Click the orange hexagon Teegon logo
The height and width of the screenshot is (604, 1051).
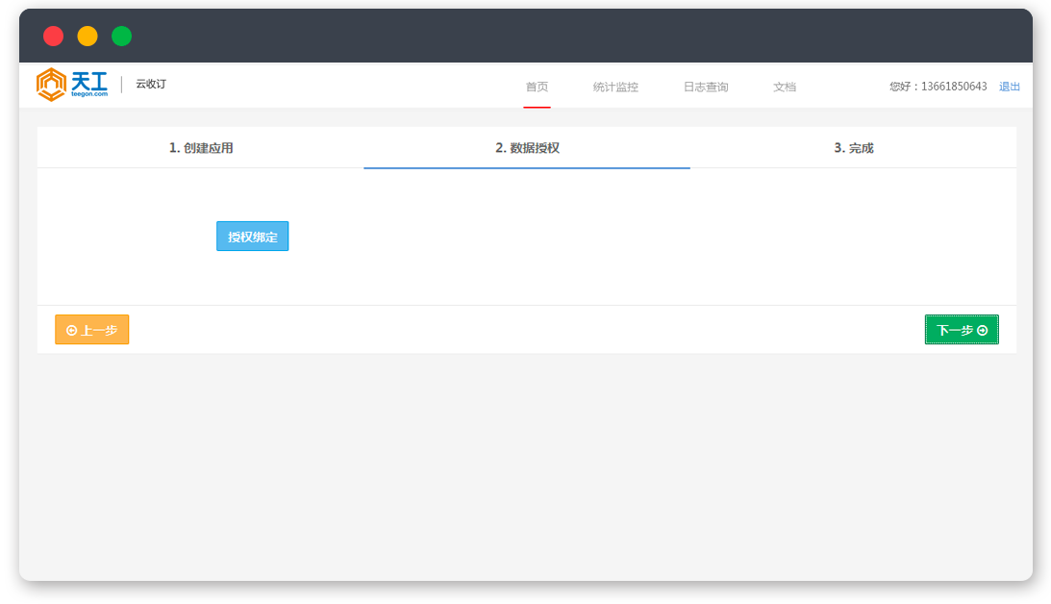(x=51, y=85)
